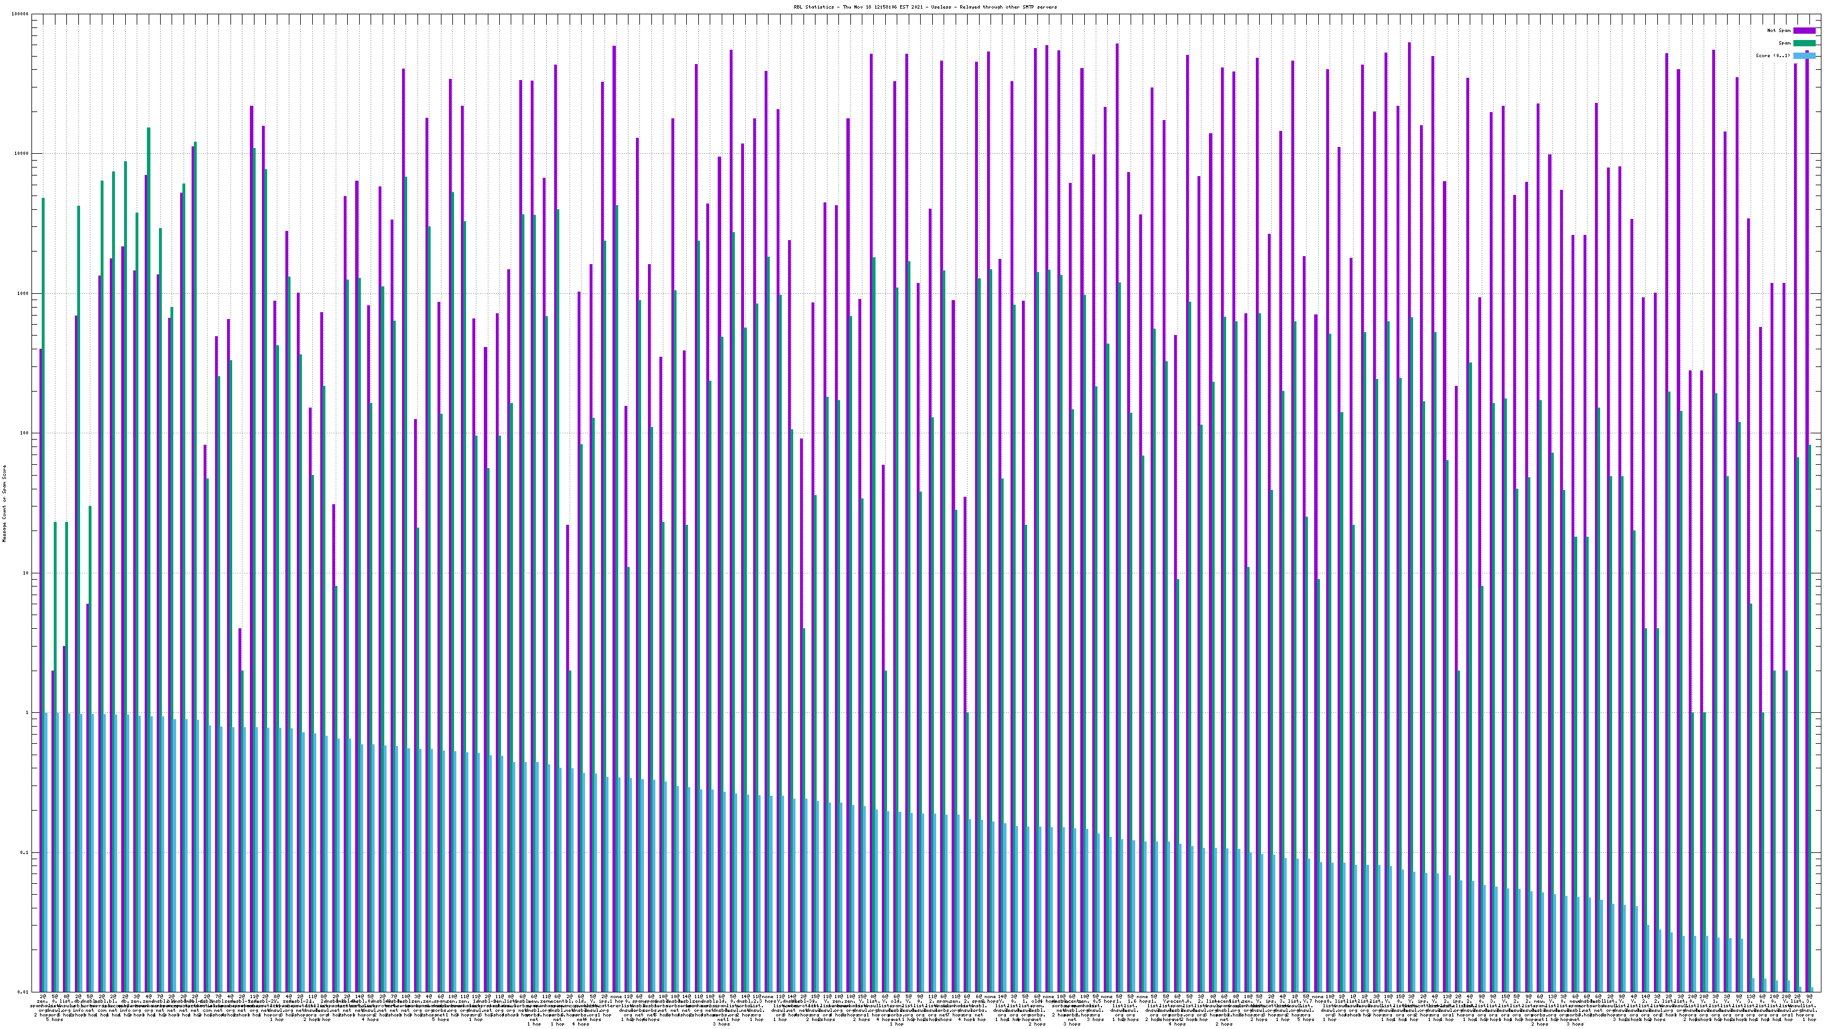This screenshot has width=1830, height=1029.
Task: Click the 10 y-axis tick label
Action: [26, 573]
